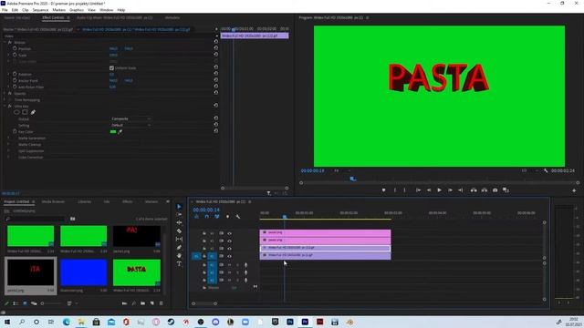Reset the Position parameter
This screenshot has width=584, height=328.
tap(216, 48)
